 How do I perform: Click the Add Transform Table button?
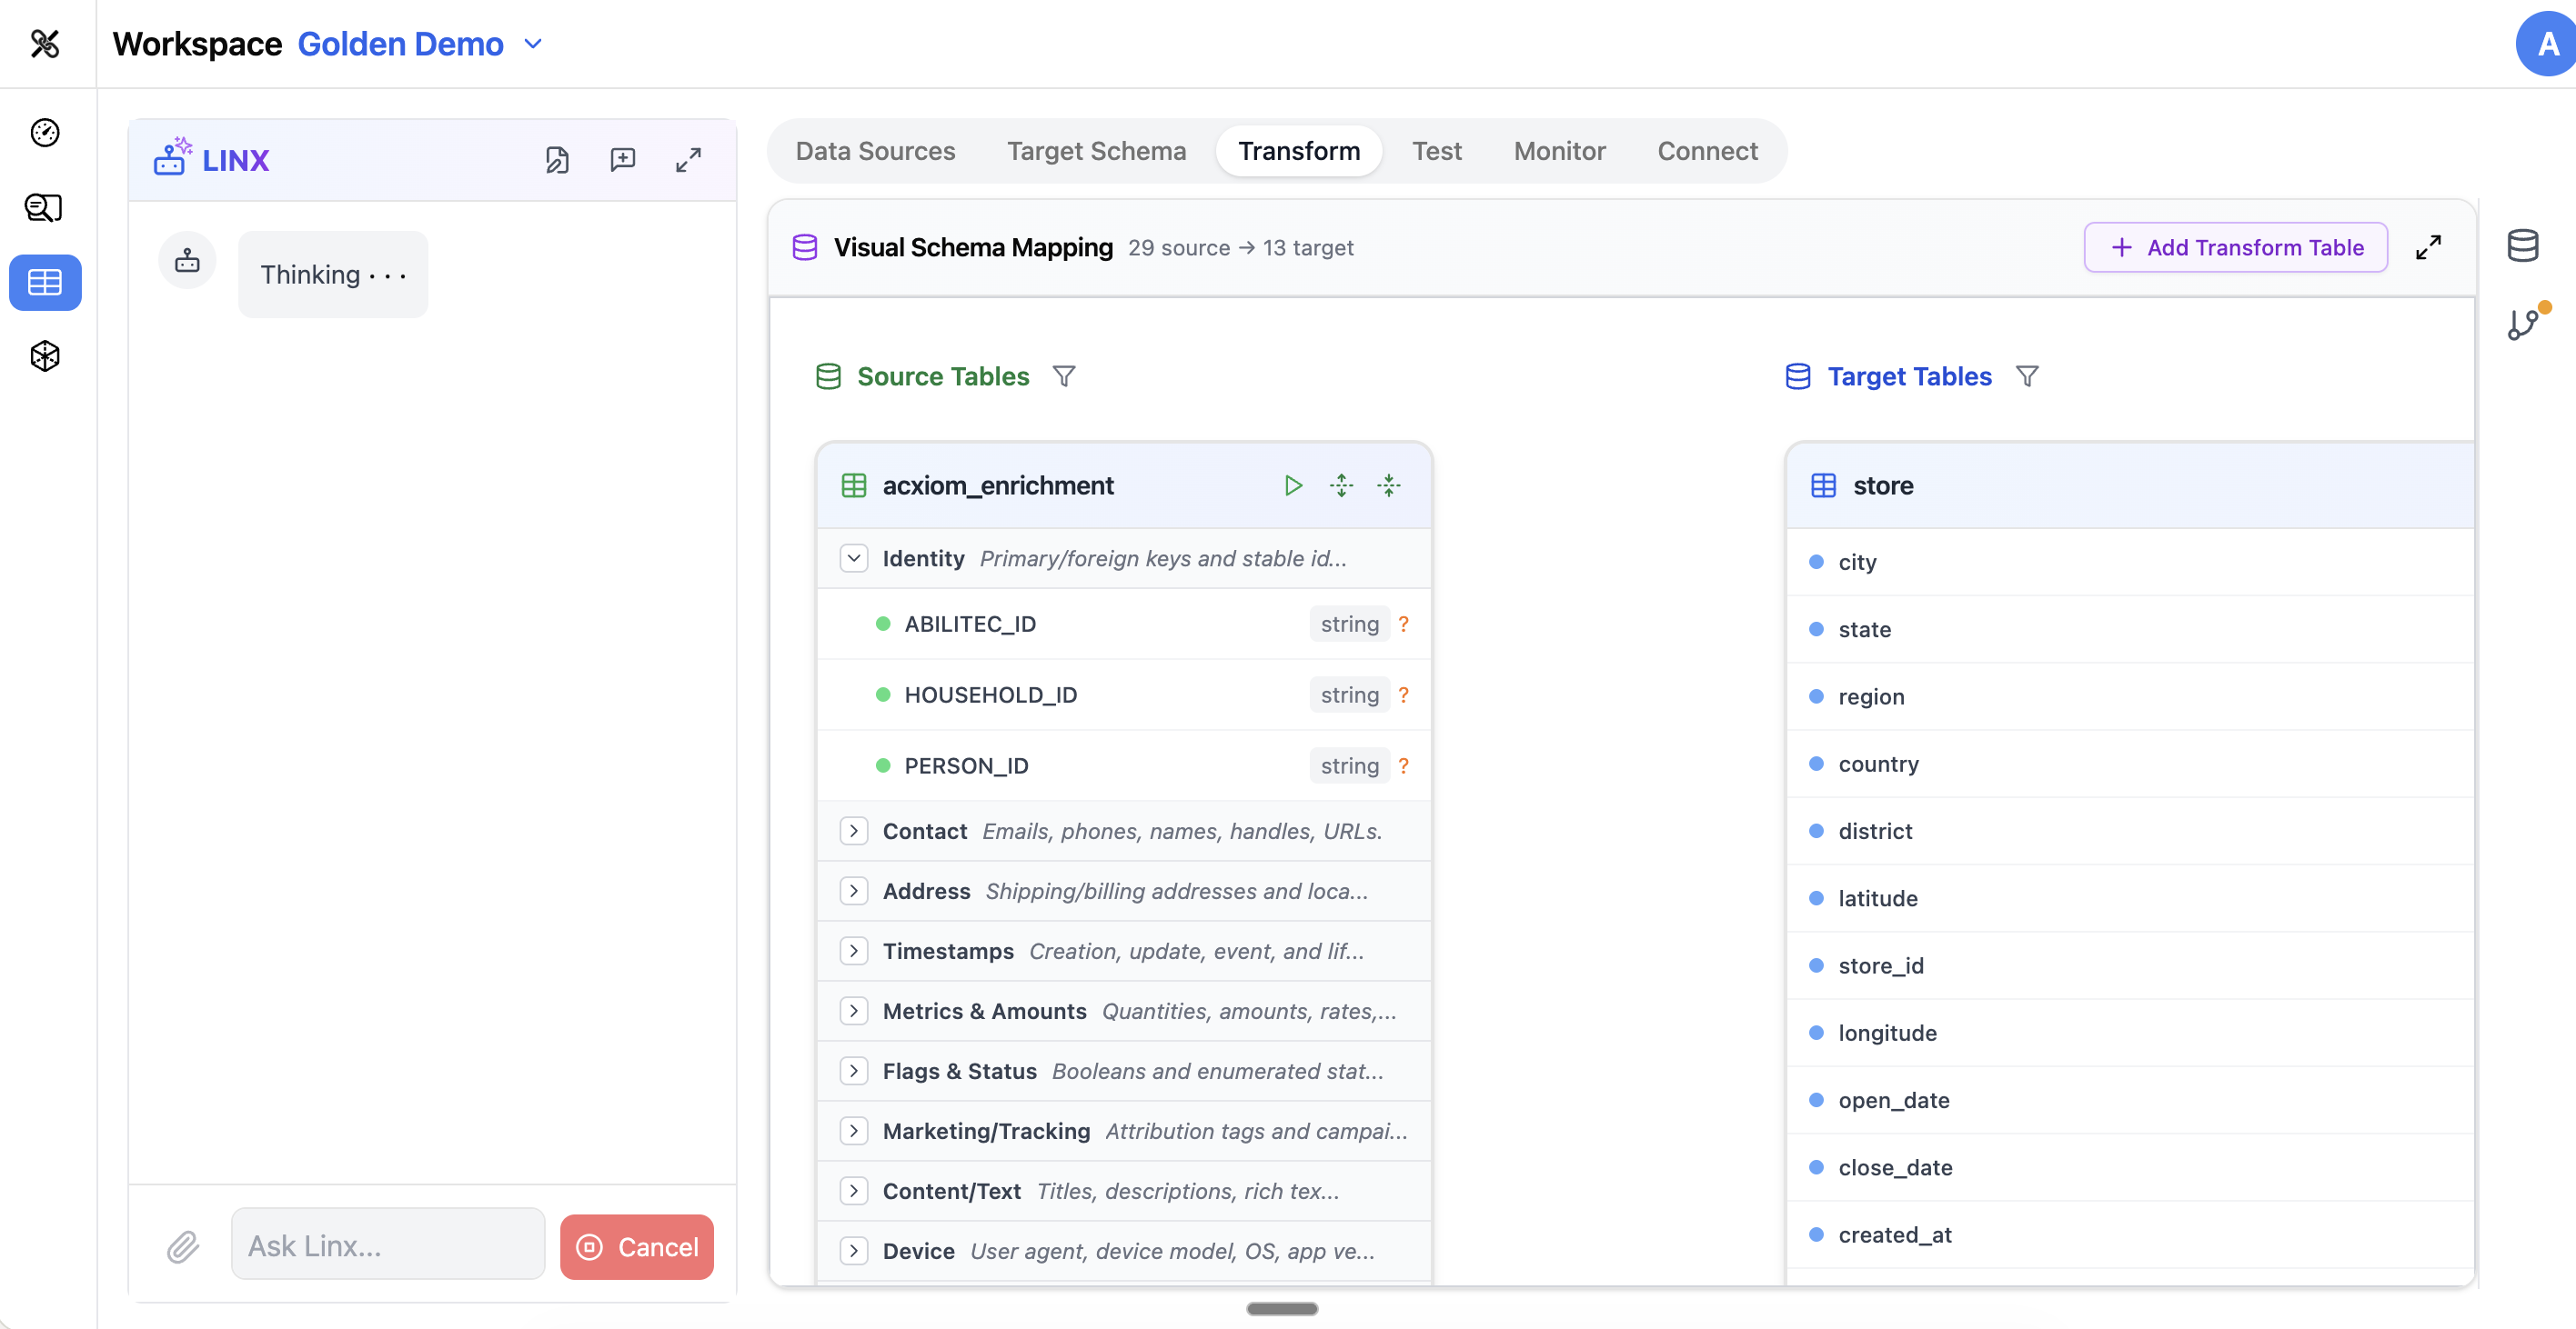coord(2235,247)
